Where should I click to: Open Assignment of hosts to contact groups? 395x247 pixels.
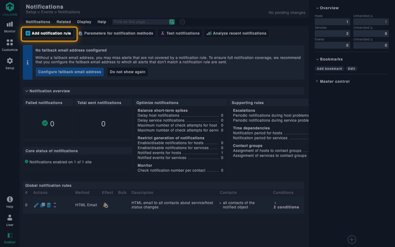tap(267, 151)
